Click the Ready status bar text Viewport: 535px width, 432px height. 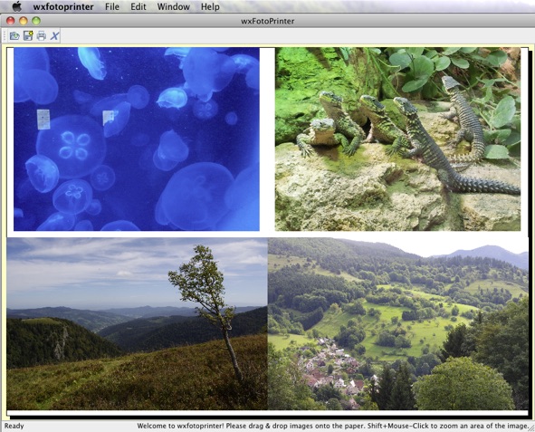pos(14,426)
